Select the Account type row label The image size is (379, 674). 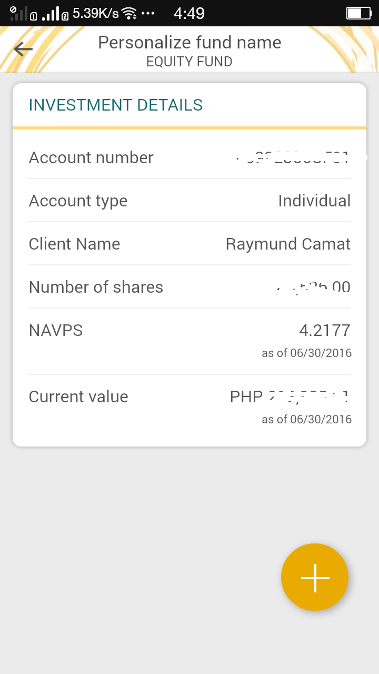point(78,201)
